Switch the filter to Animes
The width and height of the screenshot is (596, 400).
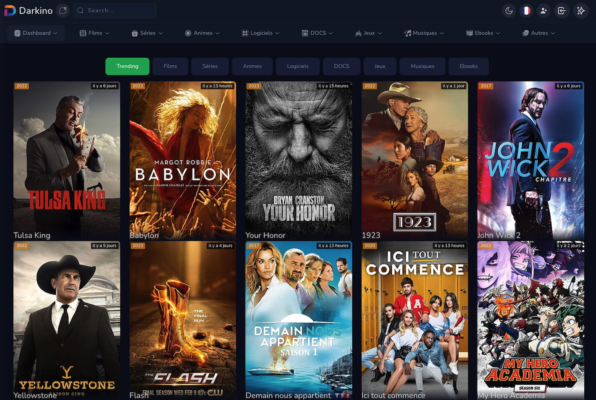[x=252, y=66]
